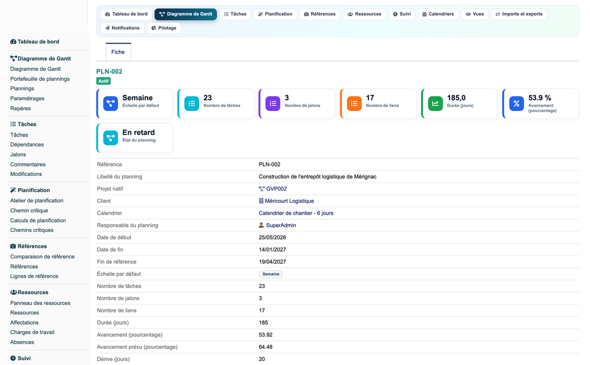Click the Nombre de jalons card icon
This screenshot has height=365, width=590.
(x=273, y=104)
